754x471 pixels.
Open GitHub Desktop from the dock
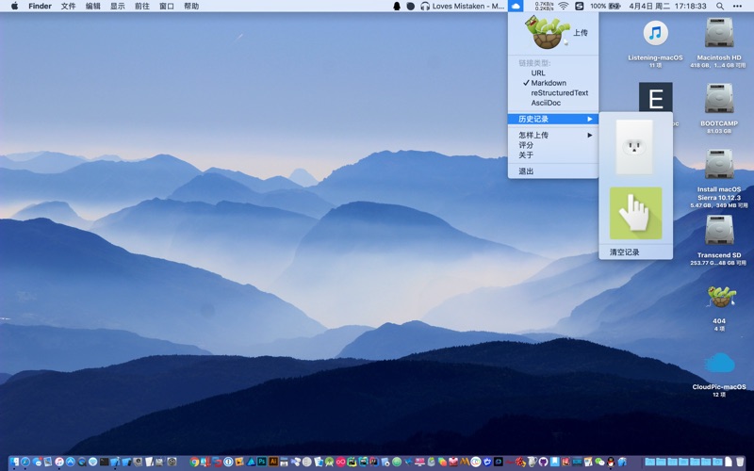tap(544, 462)
